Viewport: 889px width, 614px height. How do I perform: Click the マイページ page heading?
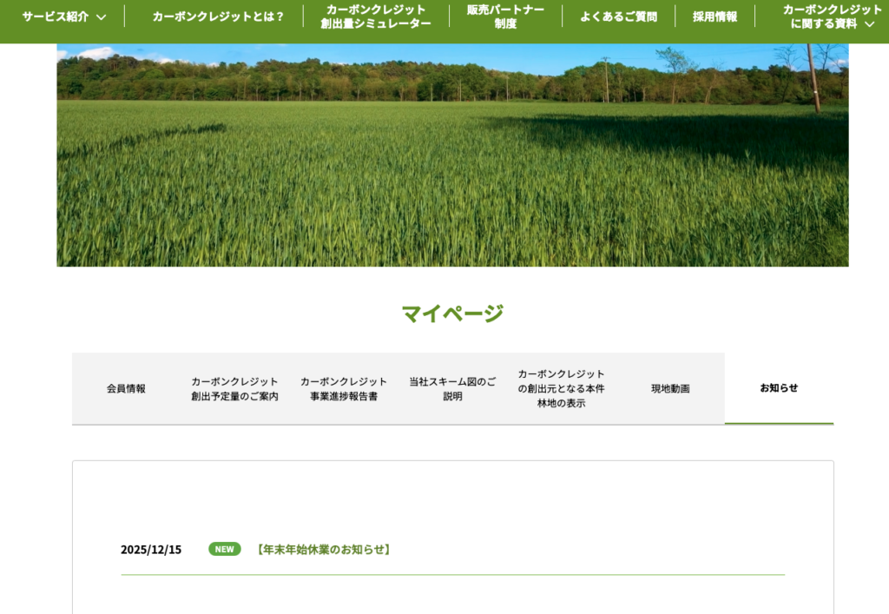[452, 314]
